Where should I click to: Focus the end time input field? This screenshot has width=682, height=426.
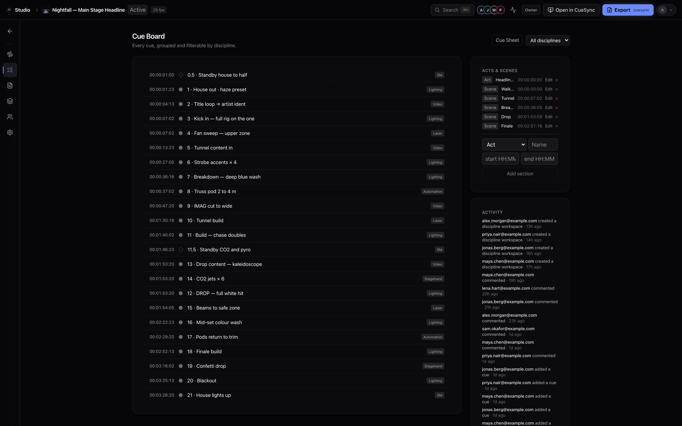click(x=539, y=159)
